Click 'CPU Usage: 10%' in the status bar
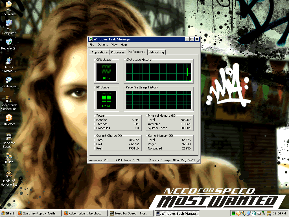Viewport: 289px width, 217px height. (x=132, y=160)
